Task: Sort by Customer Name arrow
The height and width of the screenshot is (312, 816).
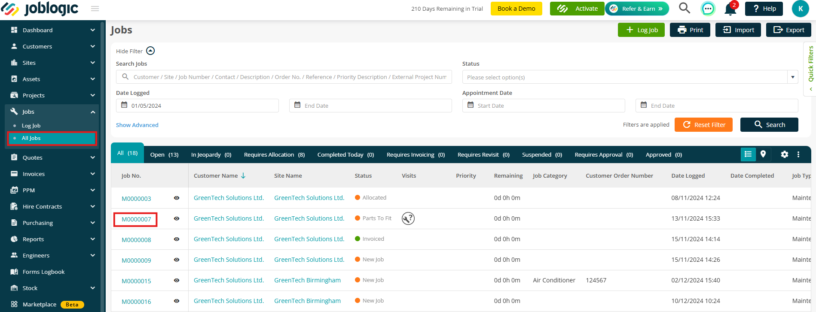Action: pyautogui.click(x=243, y=176)
